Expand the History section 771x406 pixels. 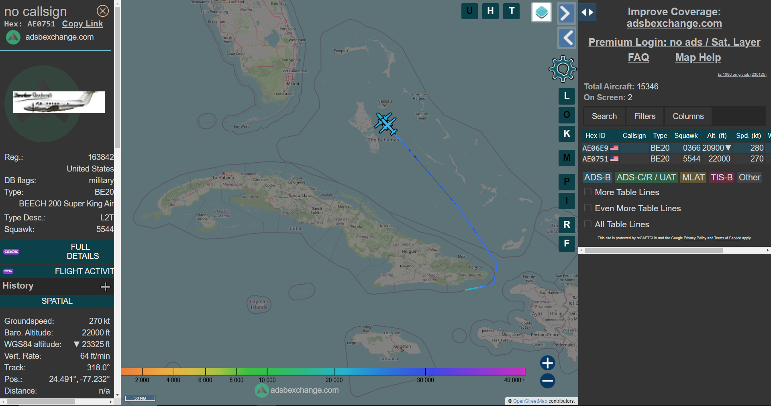tap(105, 287)
